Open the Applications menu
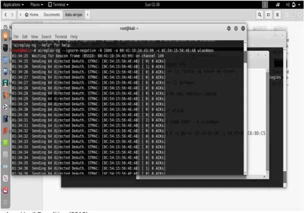304x213 pixels. (x=13, y=4)
